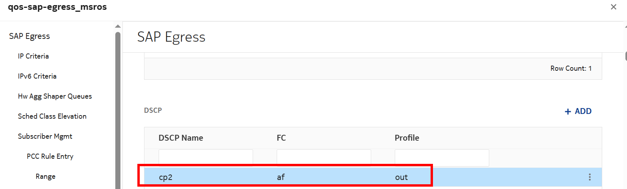The width and height of the screenshot is (627, 189).
Task: Close the qos-sap-egress_msros dialog
Action: click(613, 7)
